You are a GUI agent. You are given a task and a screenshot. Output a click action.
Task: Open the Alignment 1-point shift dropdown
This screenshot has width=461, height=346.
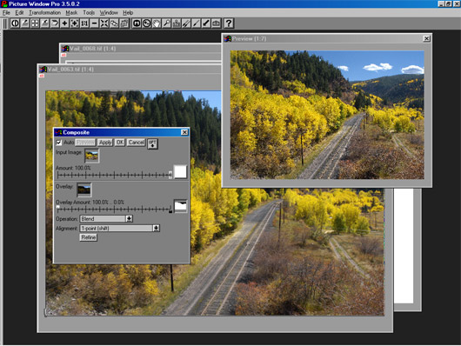(x=156, y=228)
